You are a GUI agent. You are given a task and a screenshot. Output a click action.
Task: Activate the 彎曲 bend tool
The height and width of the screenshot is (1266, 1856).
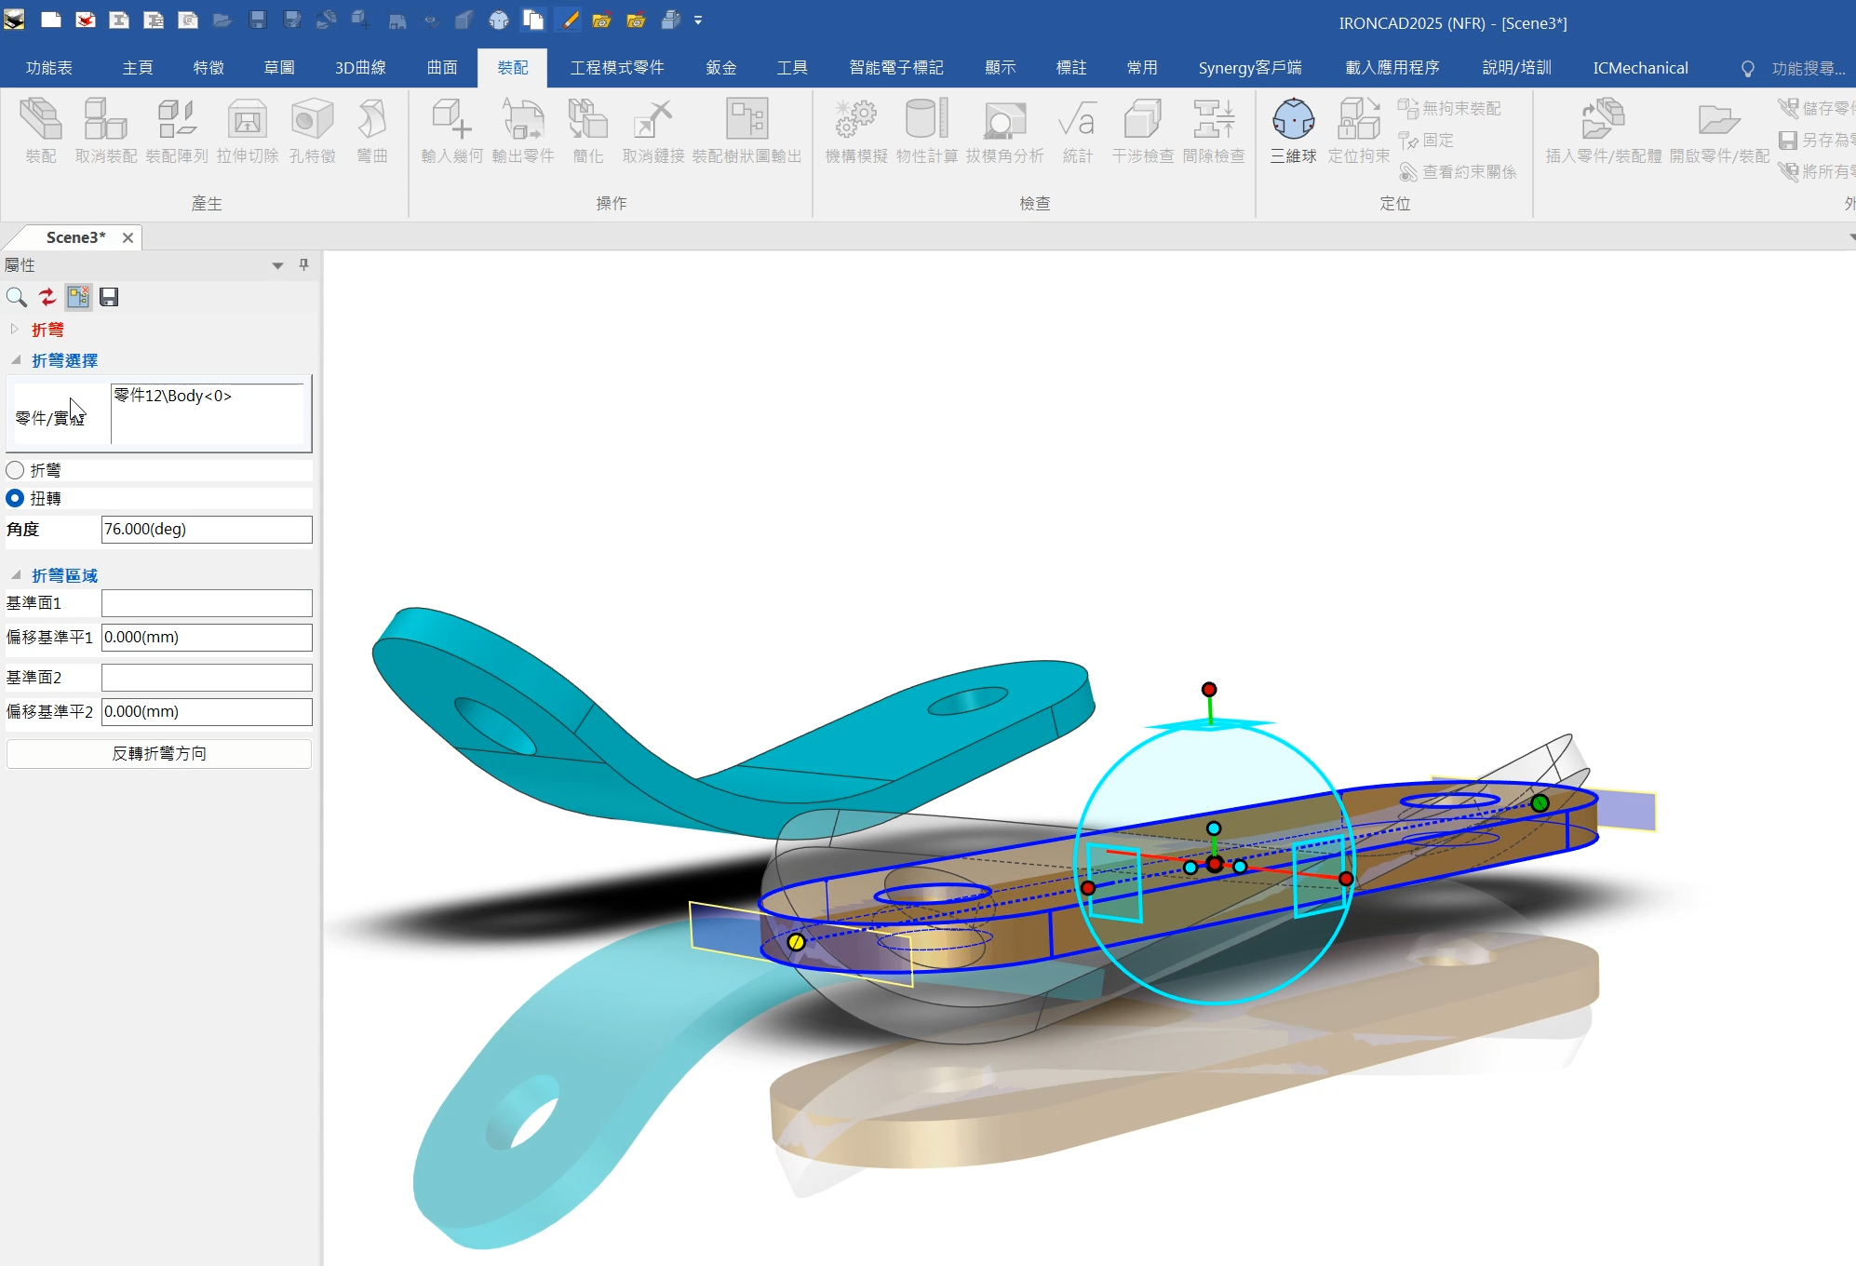pos(371,130)
